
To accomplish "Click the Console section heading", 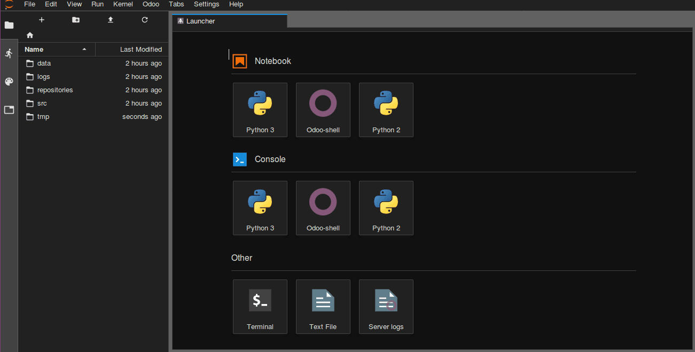I will point(270,159).
